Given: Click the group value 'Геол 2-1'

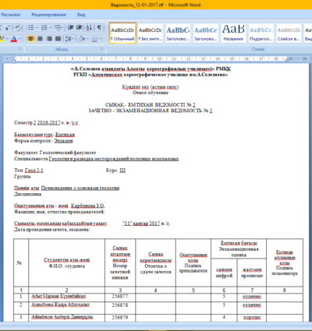Looking at the screenshot, I should coord(34,171).
